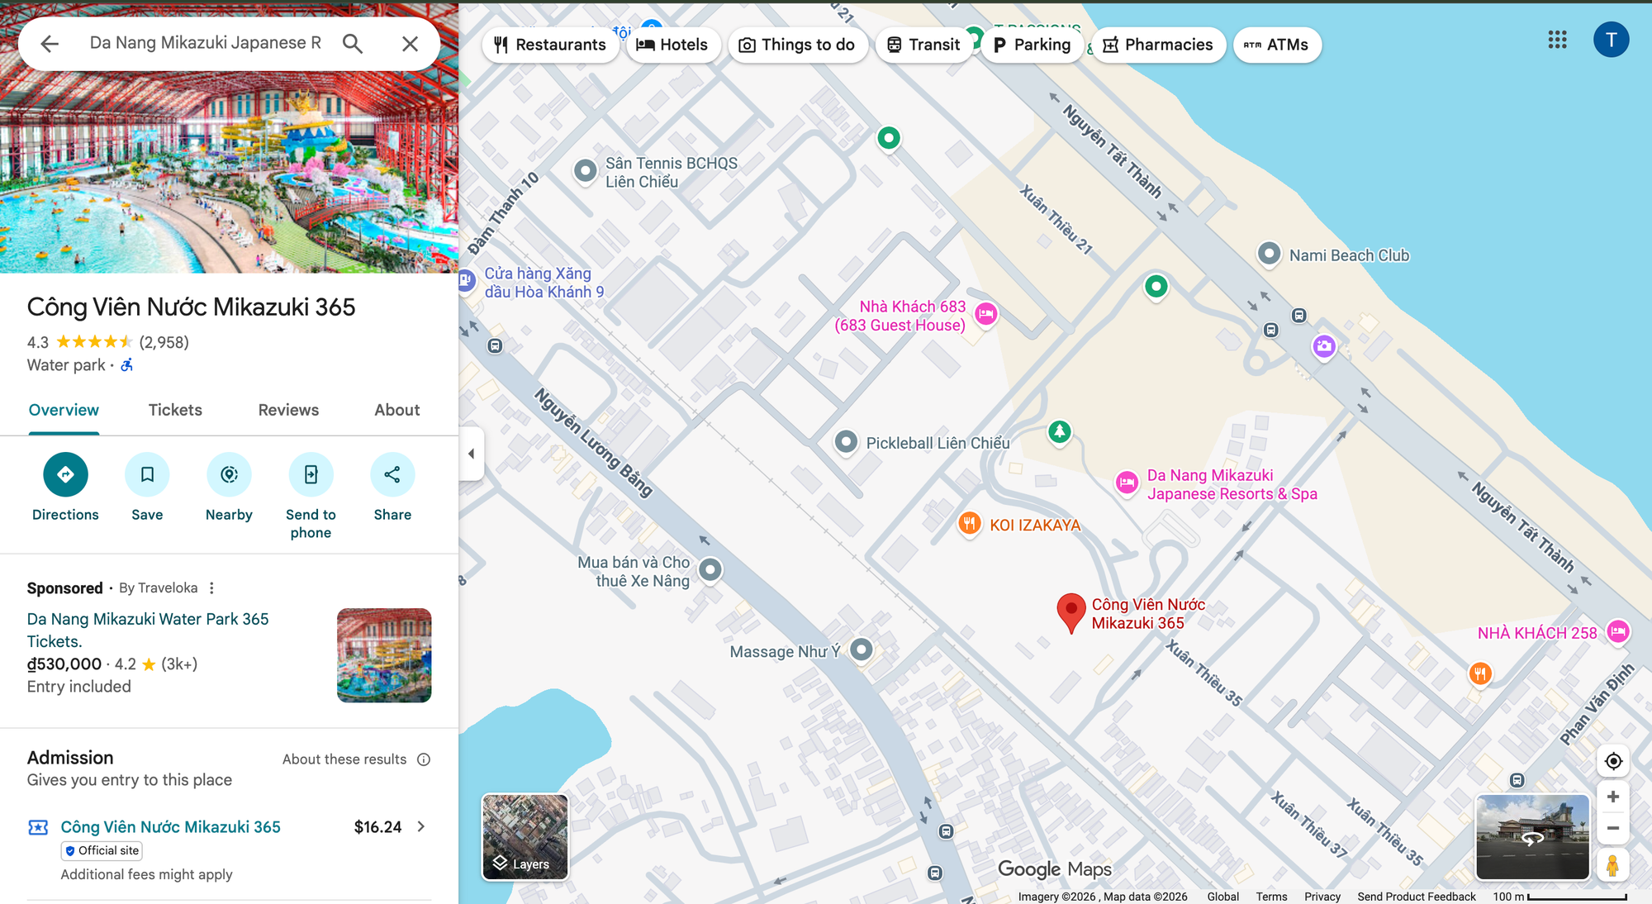Image resolution: width=1652 pixels, height=904 pixels.
Task: Open the Layers satellite thumbnail
Action: (x=525, y=837)
